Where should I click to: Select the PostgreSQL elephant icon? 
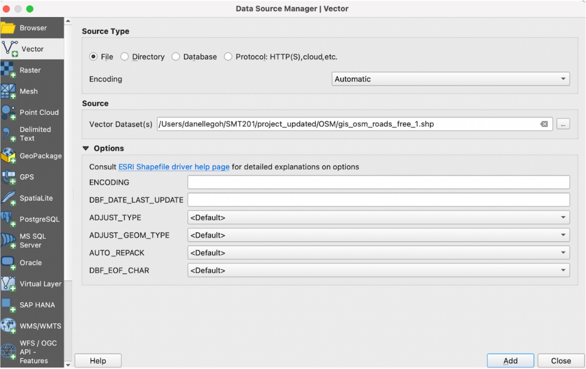click(x=8, y=219)
